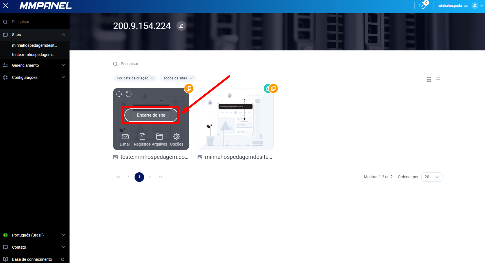Open the 20 items per page dropdown
Screen dimensions: 485x263
pos(432,177)
